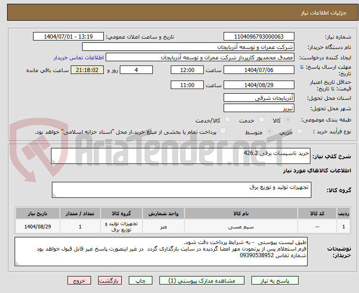Click the request creator field 'مصدق محمدپور'
The width and height of the screenshot is (359, 293).
(x=200, y=57)
